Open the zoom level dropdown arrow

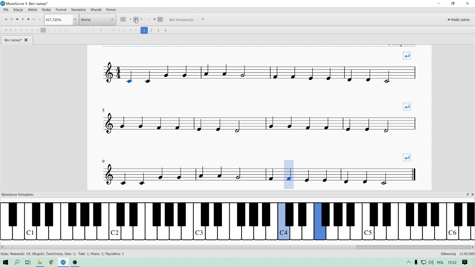click(75, 20)
